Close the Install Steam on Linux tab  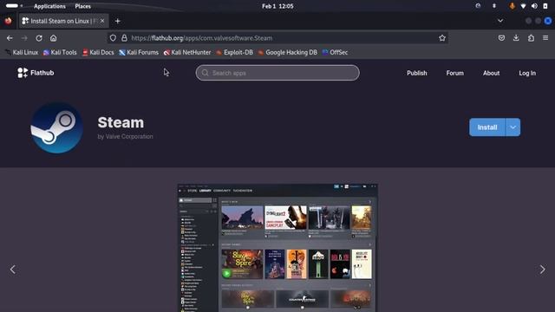102,21
